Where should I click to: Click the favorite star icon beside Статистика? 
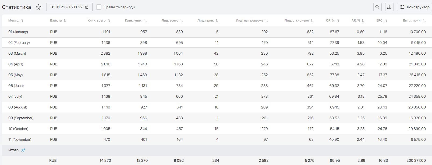38,7
